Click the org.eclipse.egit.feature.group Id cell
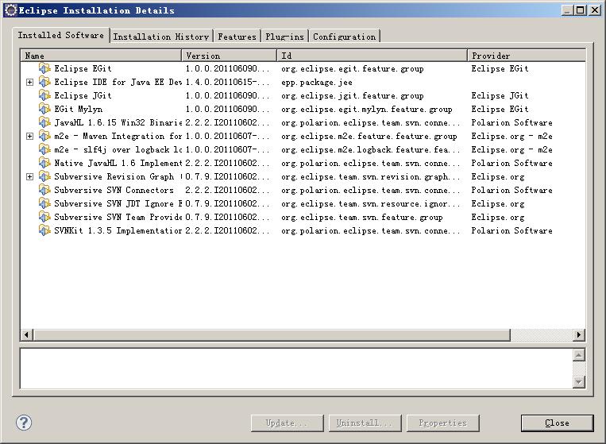 pyautogui.click(x=353, y=69)
